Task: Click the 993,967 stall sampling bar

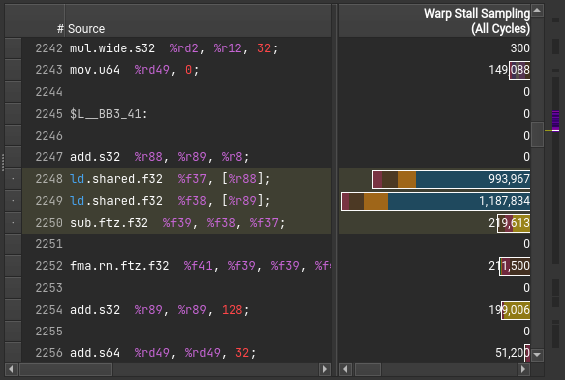Action: click(x=451, y=179)
